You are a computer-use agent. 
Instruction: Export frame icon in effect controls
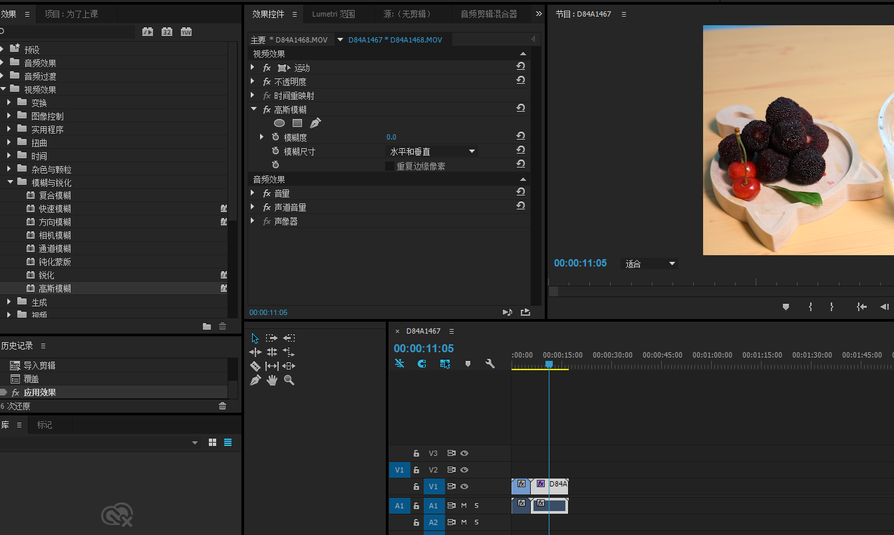[x=525, y=312]
